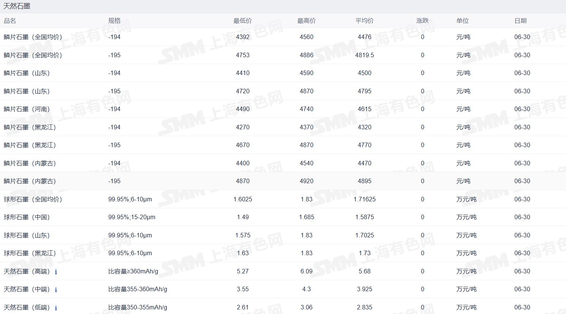Image resolution: width=566 pixels, height=314 pixels.
Task: Click specification 比容量355-360mAh/g
Action: point(138,289)
